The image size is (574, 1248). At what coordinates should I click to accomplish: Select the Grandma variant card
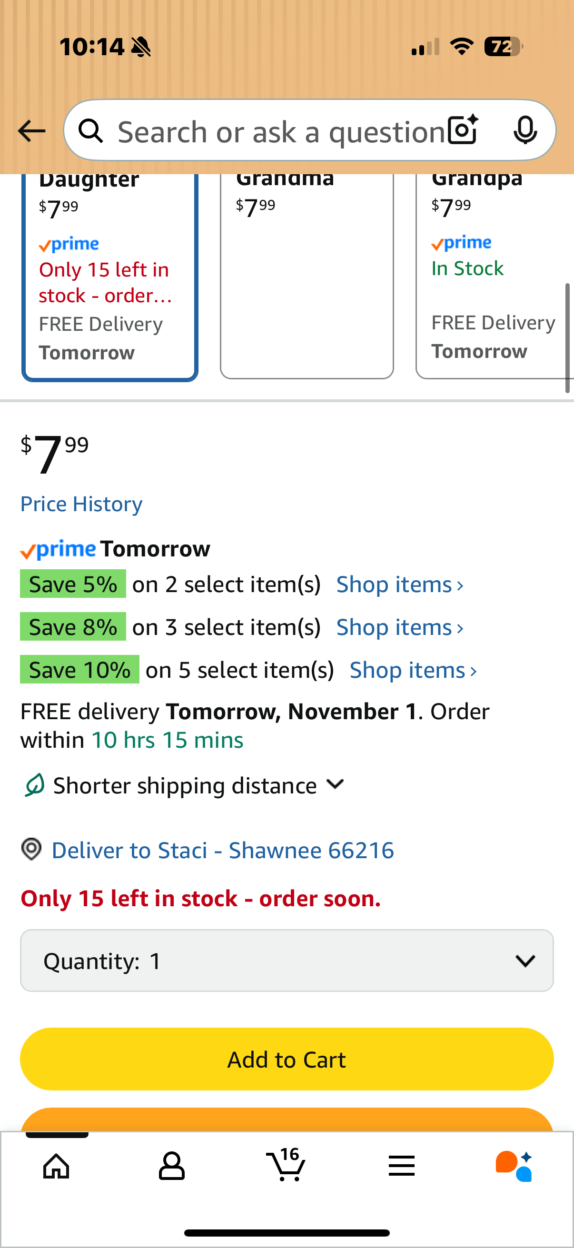click(x=307, y=276)
